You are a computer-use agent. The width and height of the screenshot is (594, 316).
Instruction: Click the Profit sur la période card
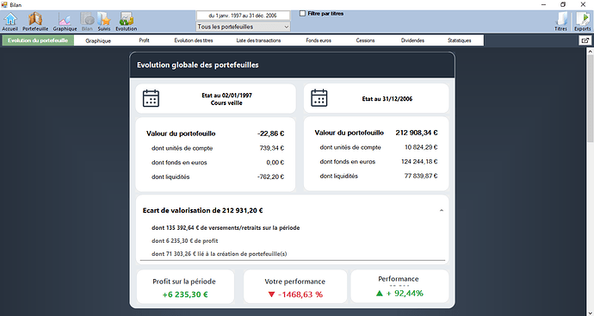[x=185, y=288]
